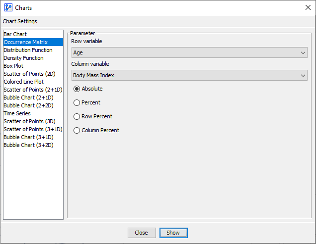Open the Chart Settings menu
This screenshot has width=316, height=244.
[20, 21]
